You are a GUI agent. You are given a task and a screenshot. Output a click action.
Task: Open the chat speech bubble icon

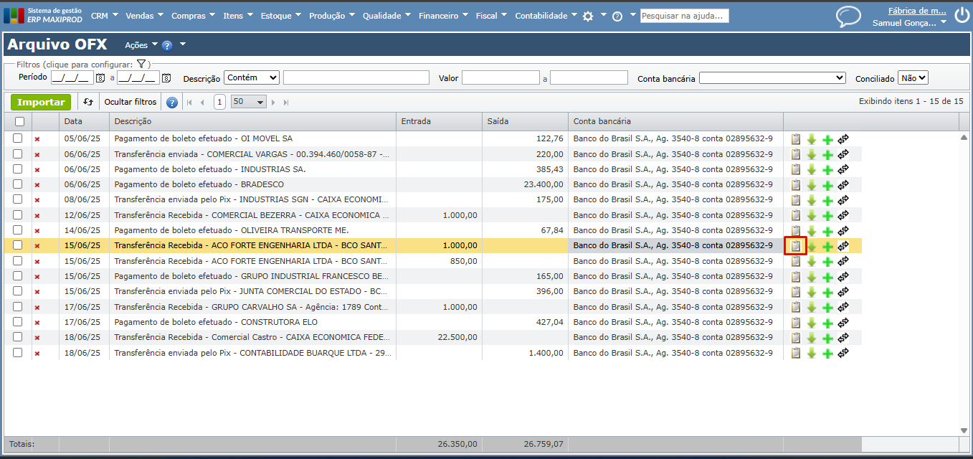(848, 16)
